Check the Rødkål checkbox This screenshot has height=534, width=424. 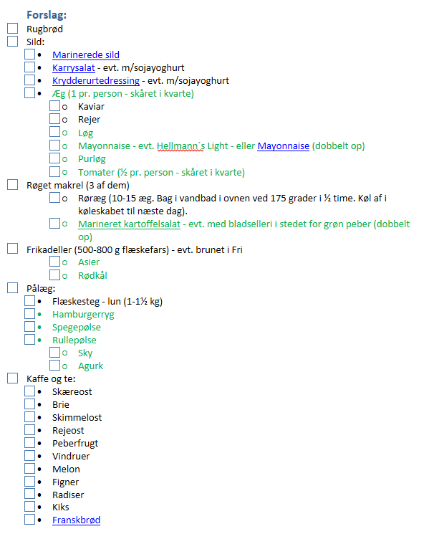(54, 275)
